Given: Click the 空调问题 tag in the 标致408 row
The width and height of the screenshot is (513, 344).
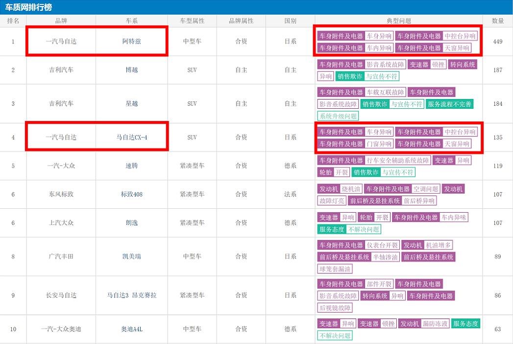Looking at the screenshot, I should (426, 189).
